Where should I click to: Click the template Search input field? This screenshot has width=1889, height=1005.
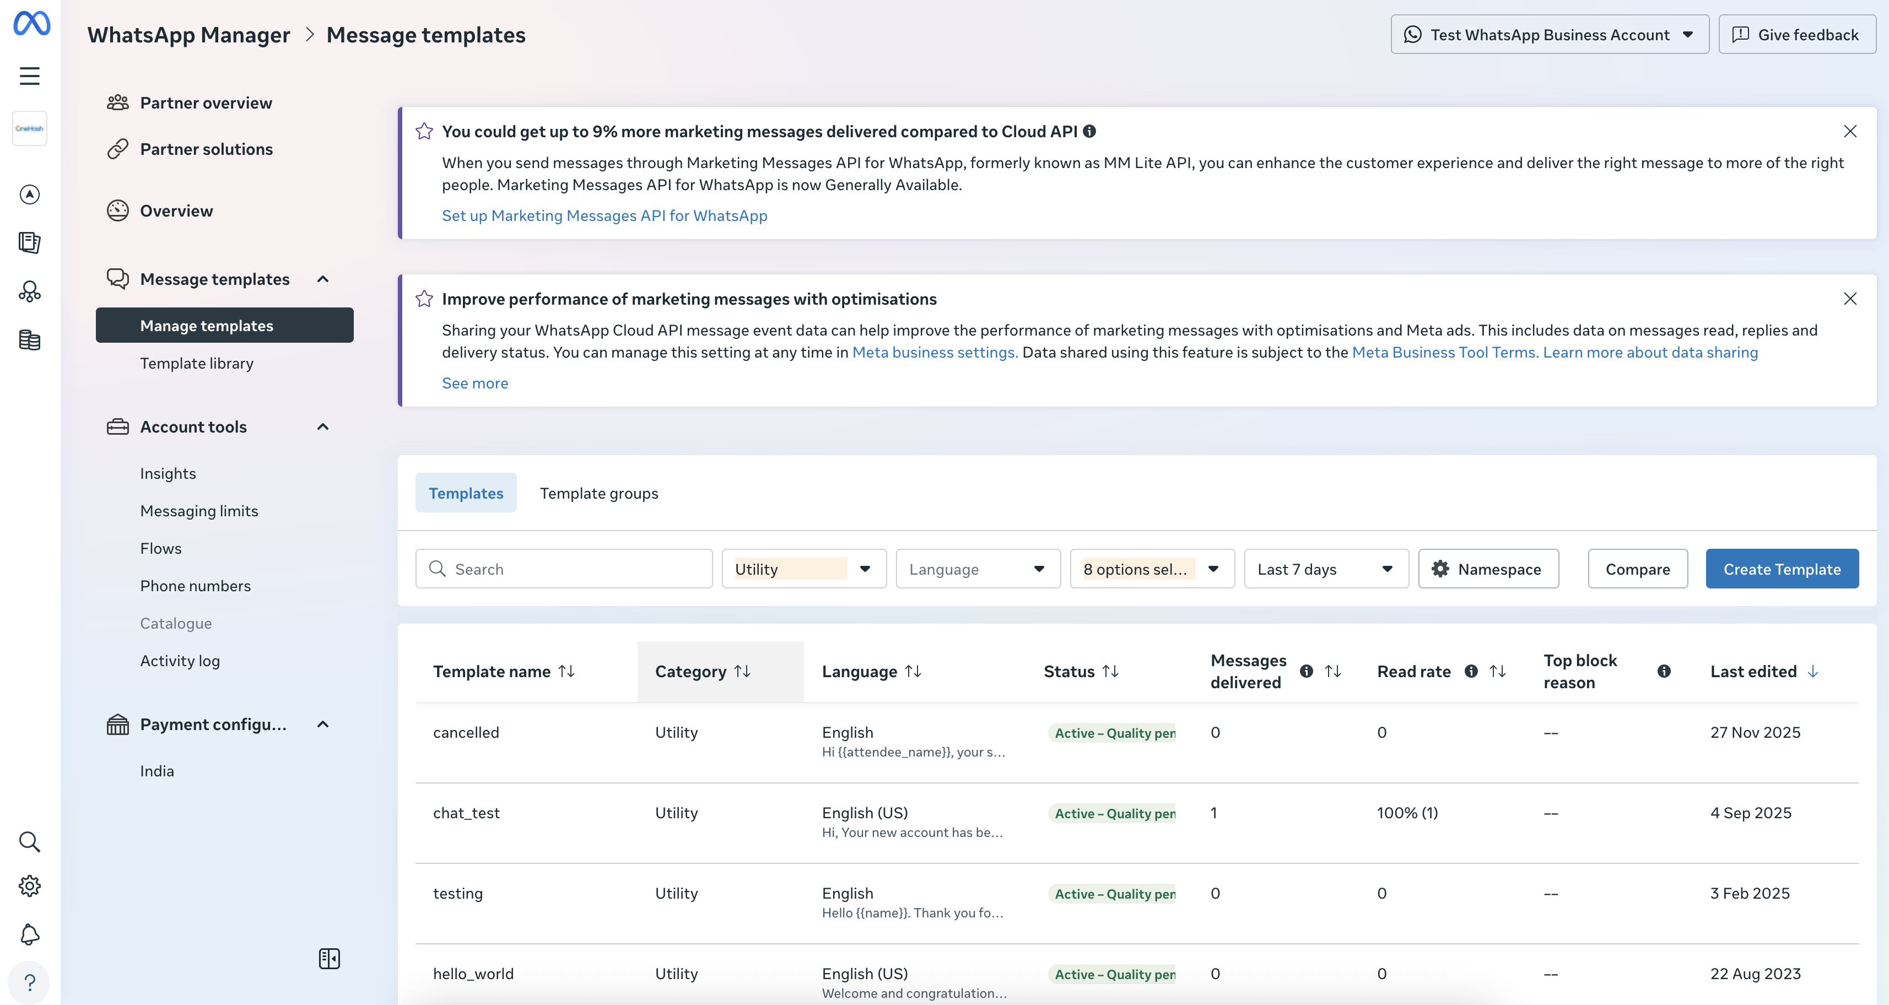tap(563, 569)
